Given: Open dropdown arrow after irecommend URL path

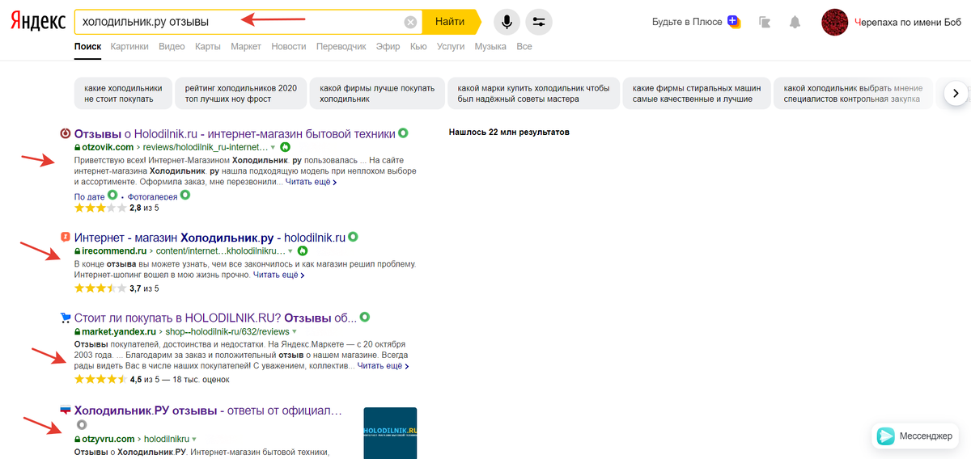Looking at the screenshot, I should click(290, 252).
